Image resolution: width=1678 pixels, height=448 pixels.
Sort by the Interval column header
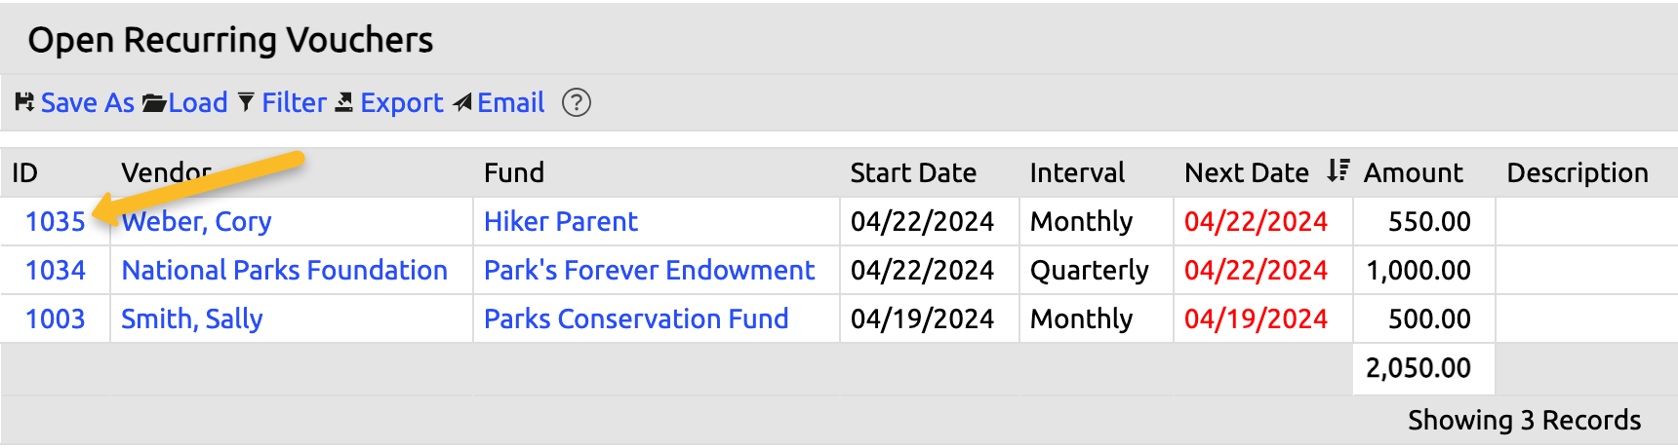[1077, 173]
